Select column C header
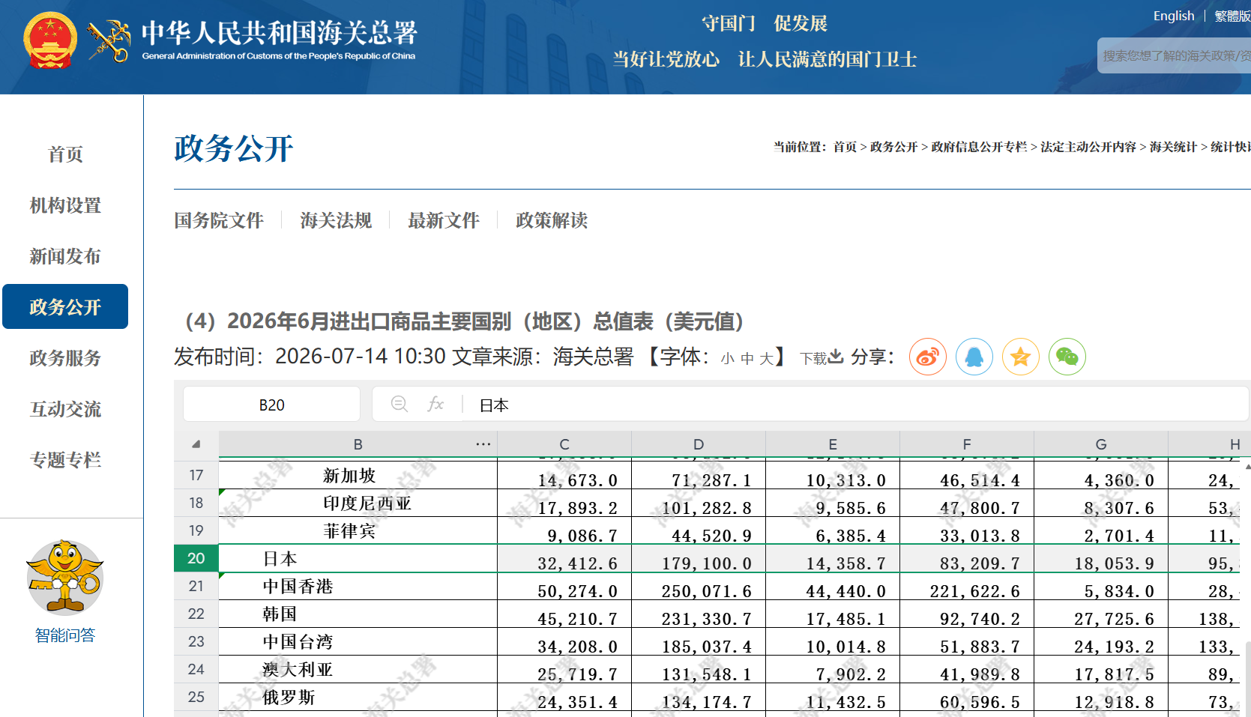Screen dimensions: 1251x717 coord(564,444)
